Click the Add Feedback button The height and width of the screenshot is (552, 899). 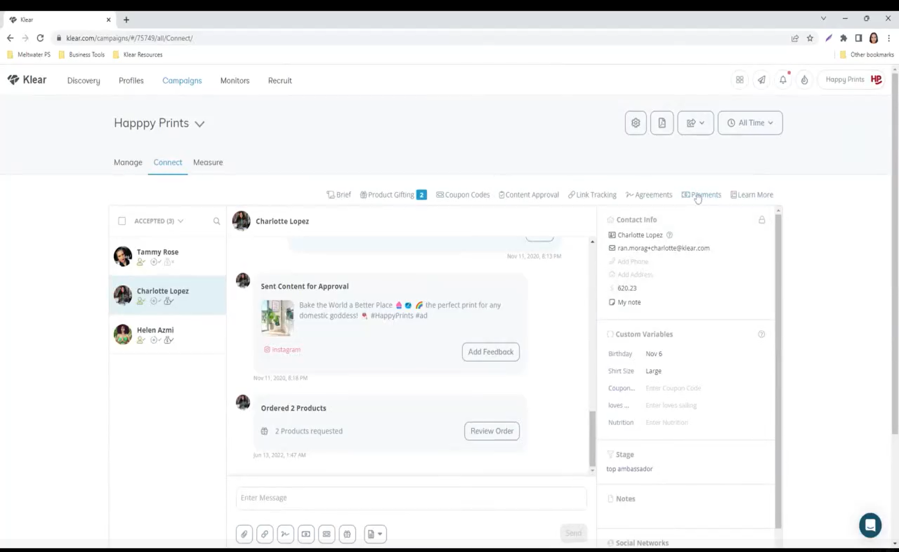[490, 351]
